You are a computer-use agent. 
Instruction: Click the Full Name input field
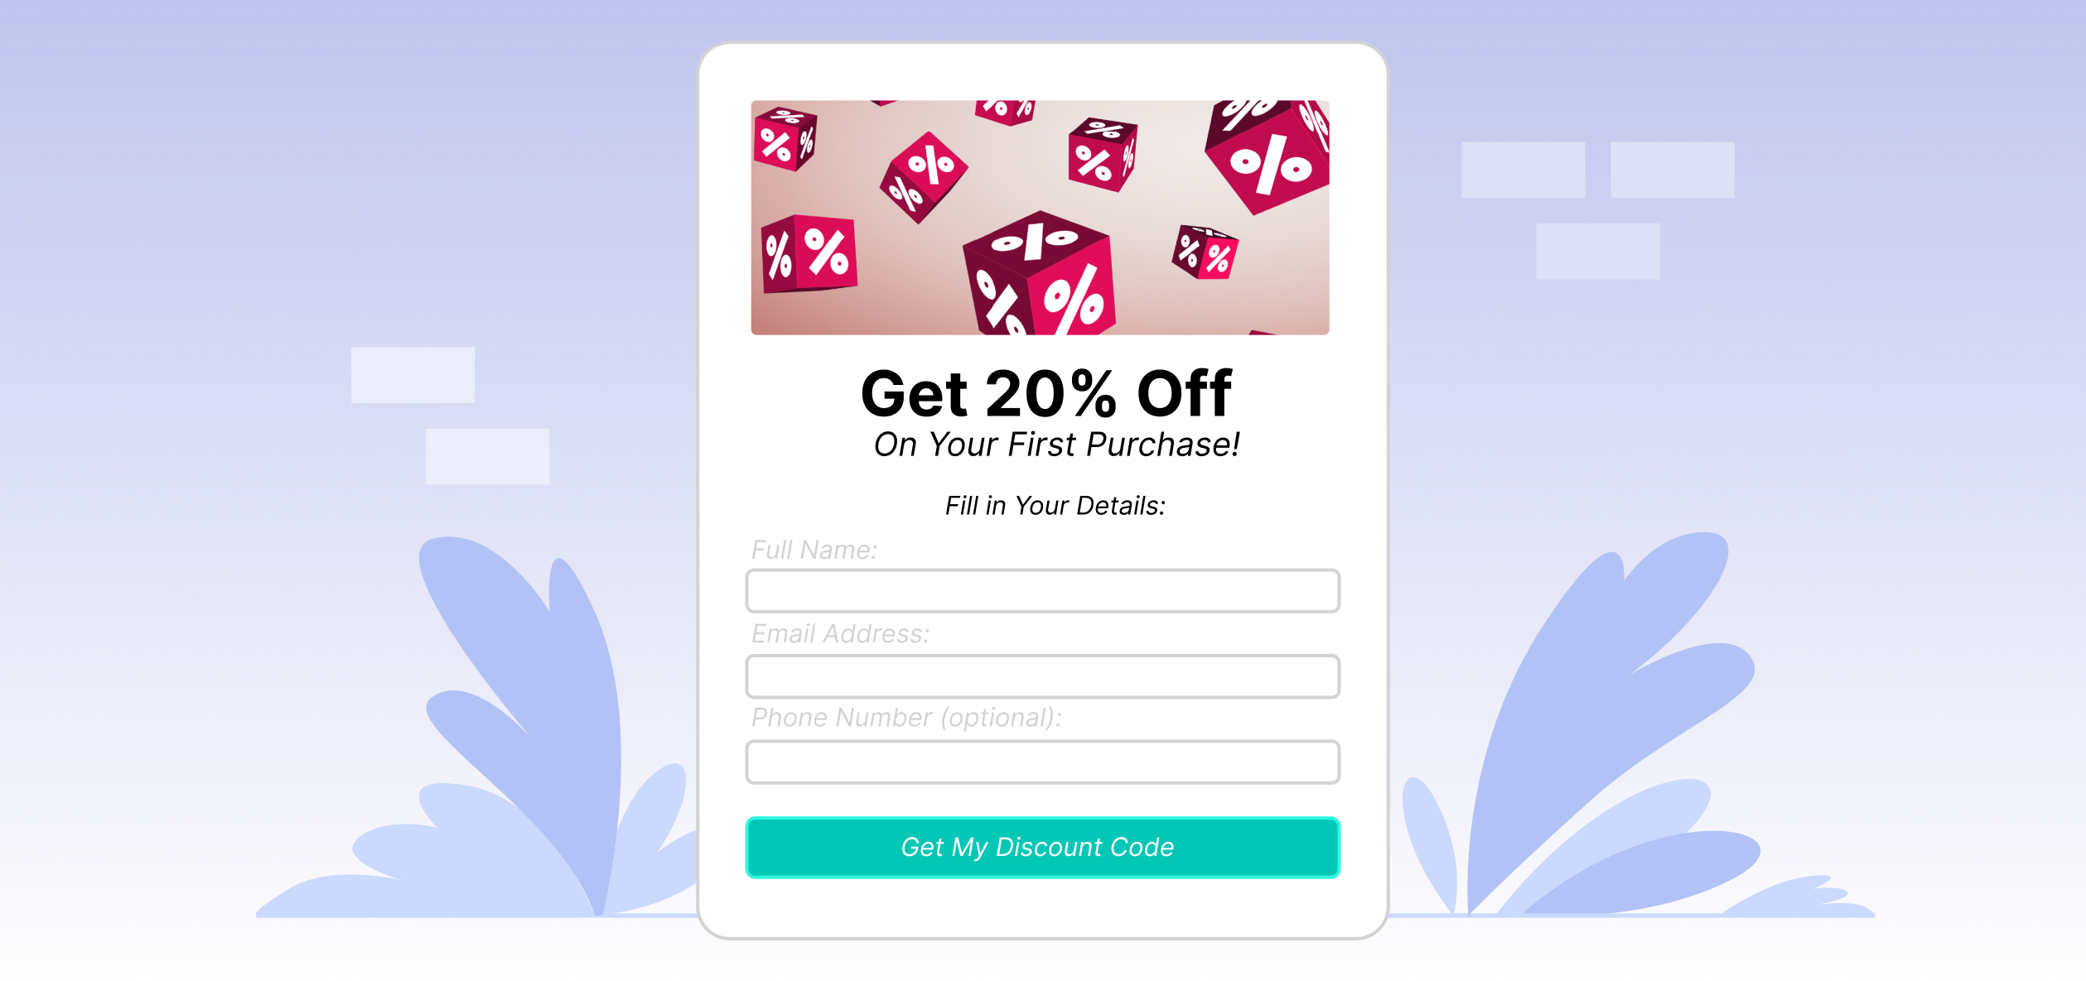[1042, 590]
